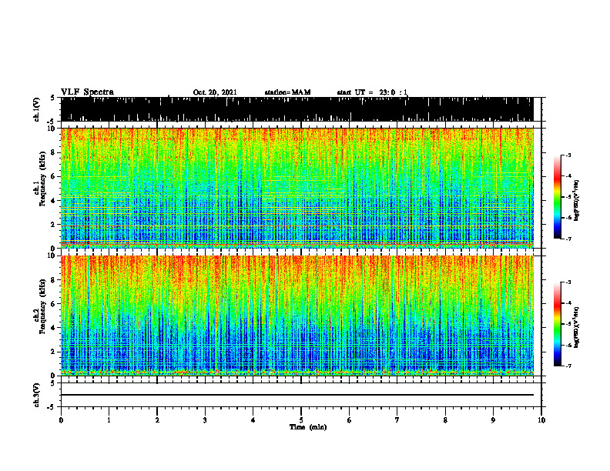Click inside the ch.1 spectrogram panel
610x471 pixels.
297,188
